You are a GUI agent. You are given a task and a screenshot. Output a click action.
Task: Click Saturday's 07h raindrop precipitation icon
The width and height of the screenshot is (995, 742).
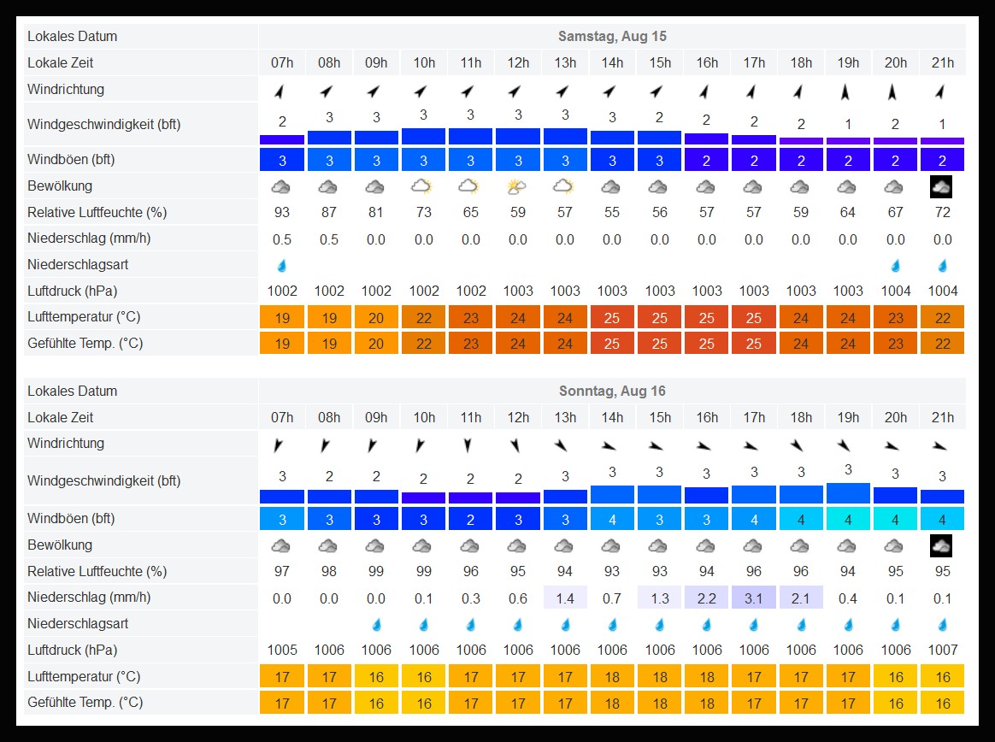pos(282,265)
